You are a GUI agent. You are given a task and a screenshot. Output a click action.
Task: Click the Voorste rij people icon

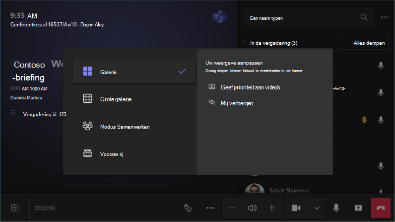click(87, 153)
